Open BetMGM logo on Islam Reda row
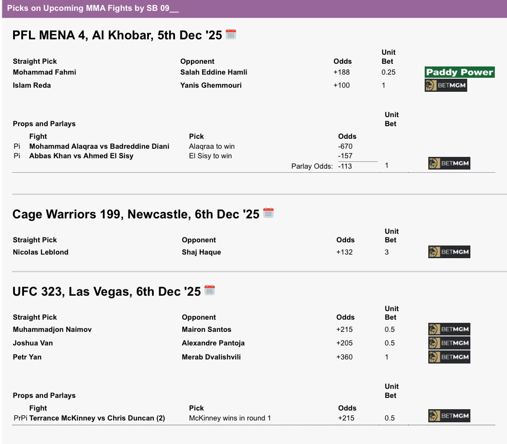Screen dimensions: 507x444 click(445, 85)
